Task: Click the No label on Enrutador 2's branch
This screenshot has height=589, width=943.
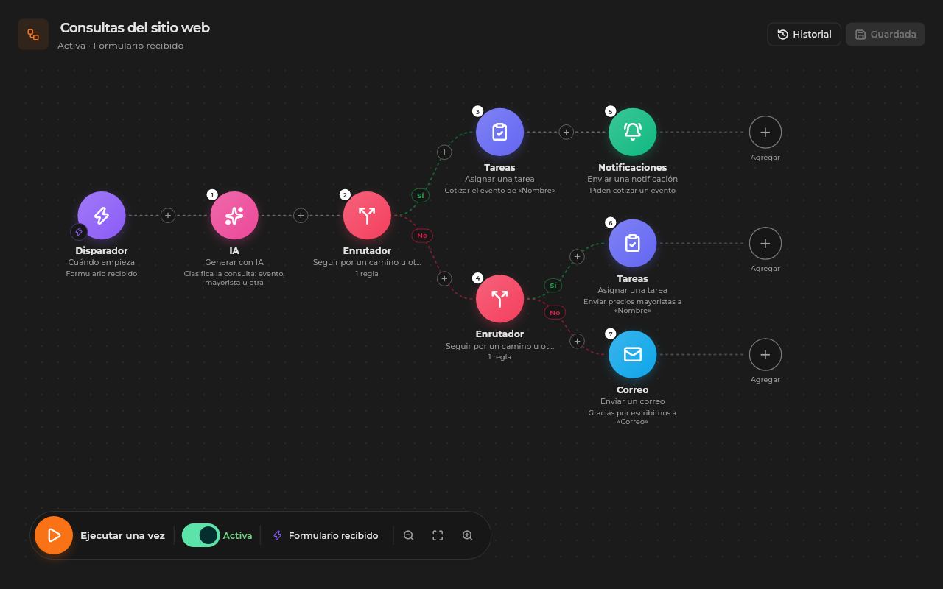Action: [422, 236]
